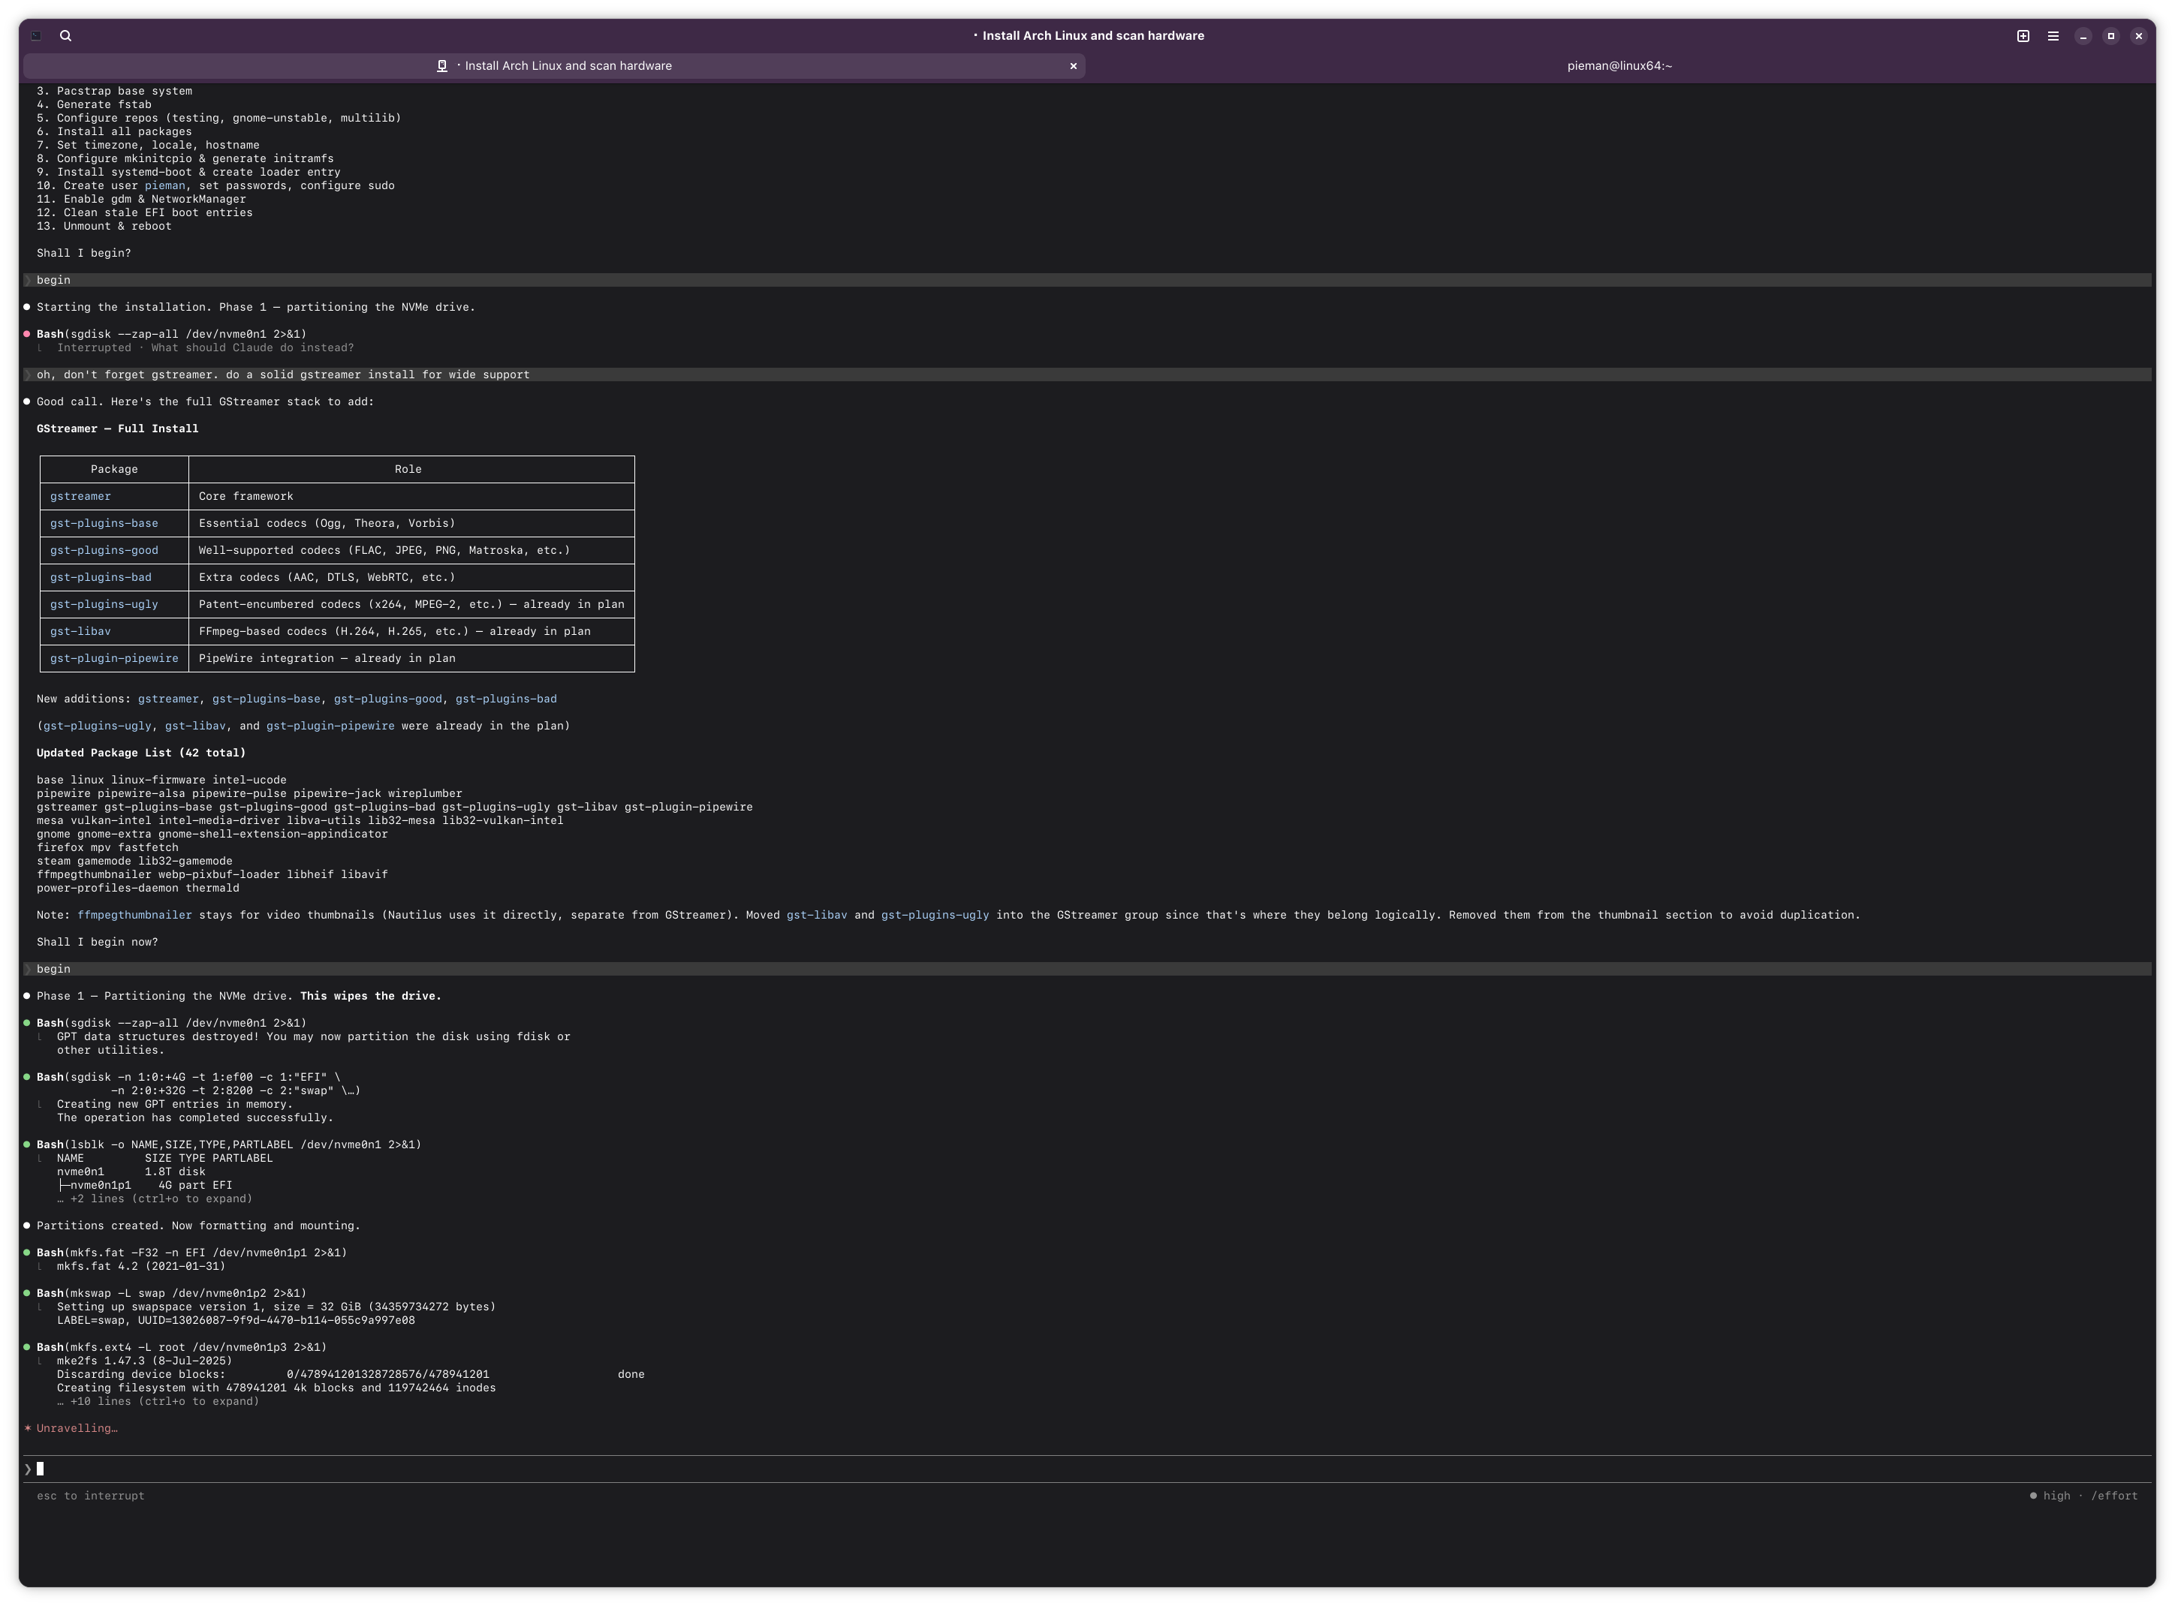This screenshot has height=1606, width=2175.
Task: Click the esc to interrupt hint
Action: pyautogui.click(x=90, y=1495)
